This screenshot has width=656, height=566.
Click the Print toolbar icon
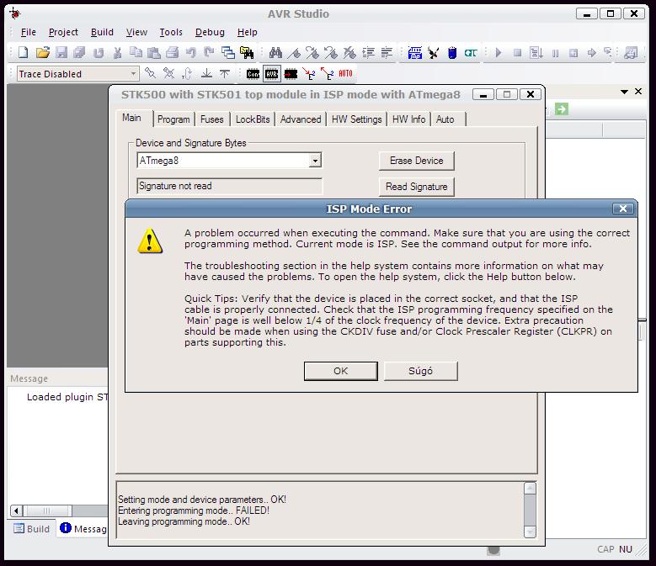click(x=173, y=53)
